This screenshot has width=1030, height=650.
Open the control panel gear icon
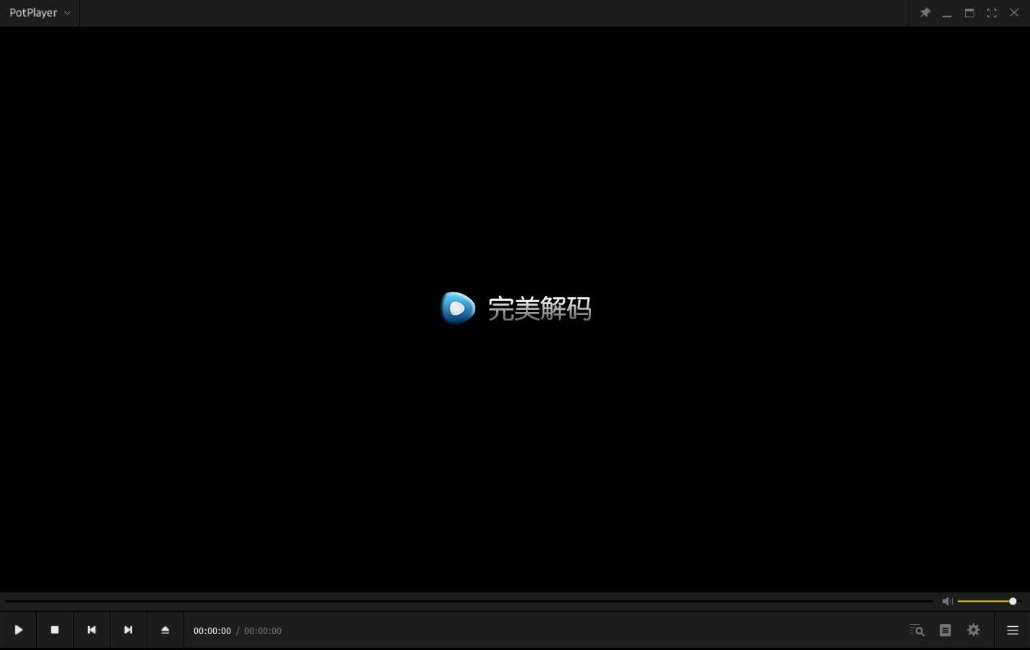(974, 630)
